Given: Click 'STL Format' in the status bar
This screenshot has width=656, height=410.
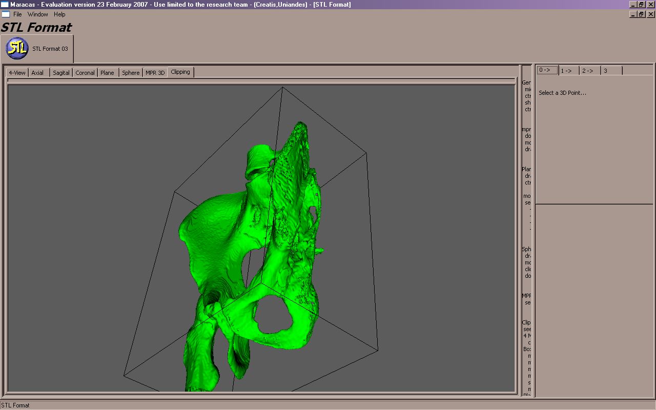Looking at the screenshot, I should 15,405.
